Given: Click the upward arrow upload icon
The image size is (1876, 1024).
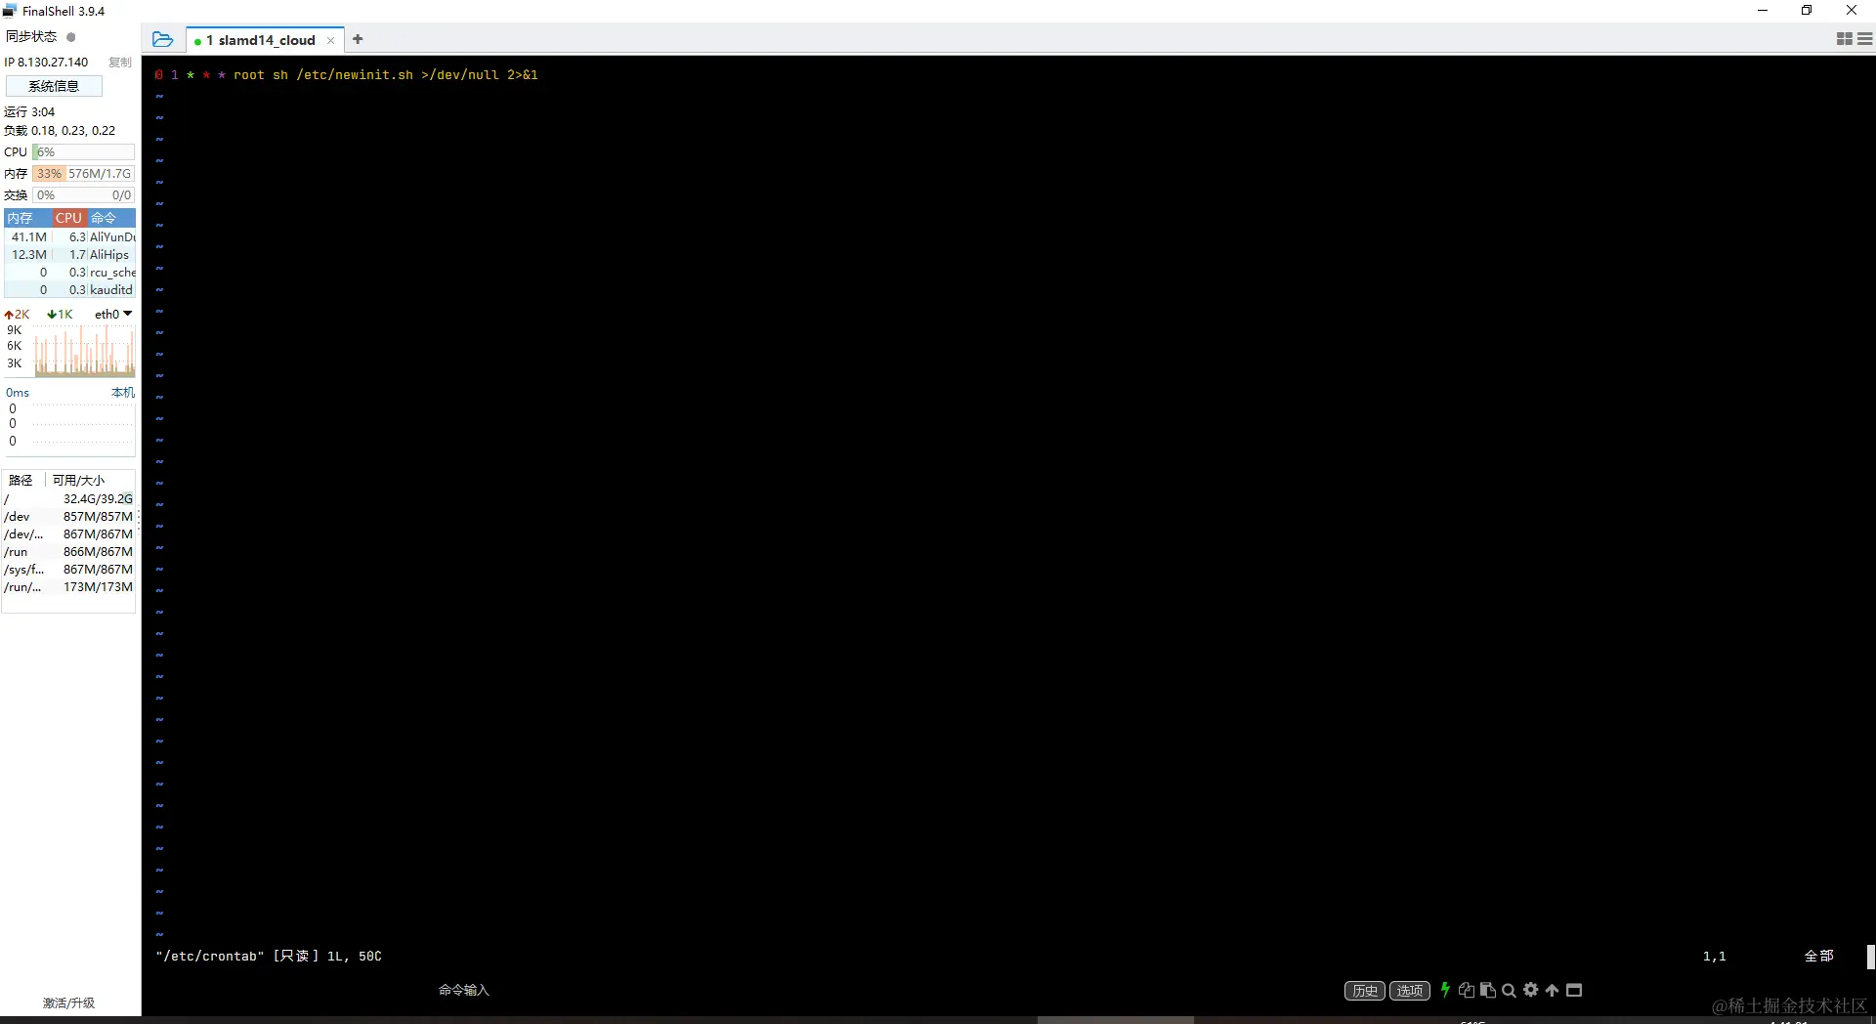Looking at the screenshot, I should [1552, 990].
